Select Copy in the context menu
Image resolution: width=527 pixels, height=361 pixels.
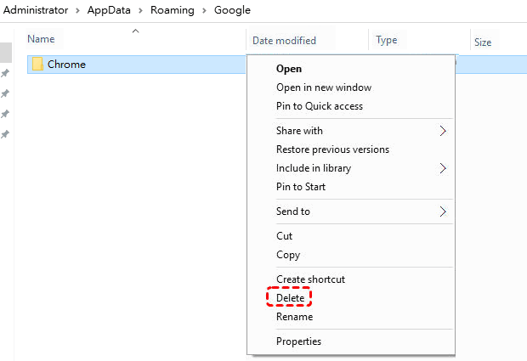point(287,255)
